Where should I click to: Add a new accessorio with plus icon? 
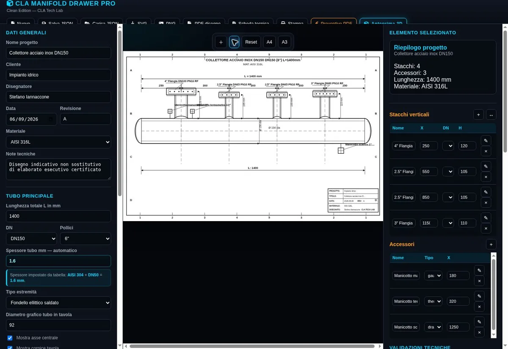pyautogui.click(x=491, y=244)
